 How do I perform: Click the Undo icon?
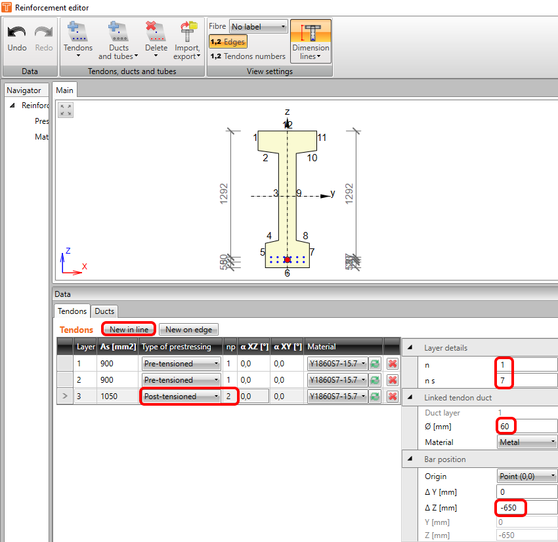point(17,33)
